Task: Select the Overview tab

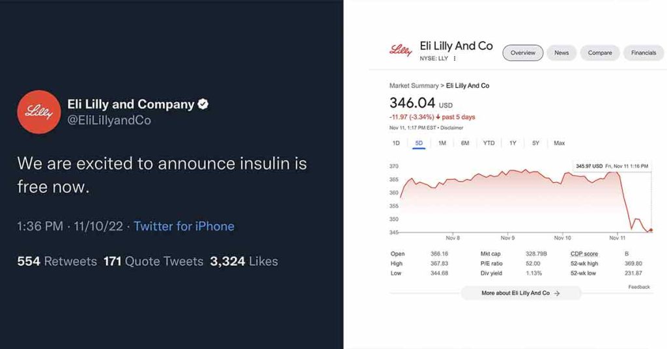Action: [522, 53]
